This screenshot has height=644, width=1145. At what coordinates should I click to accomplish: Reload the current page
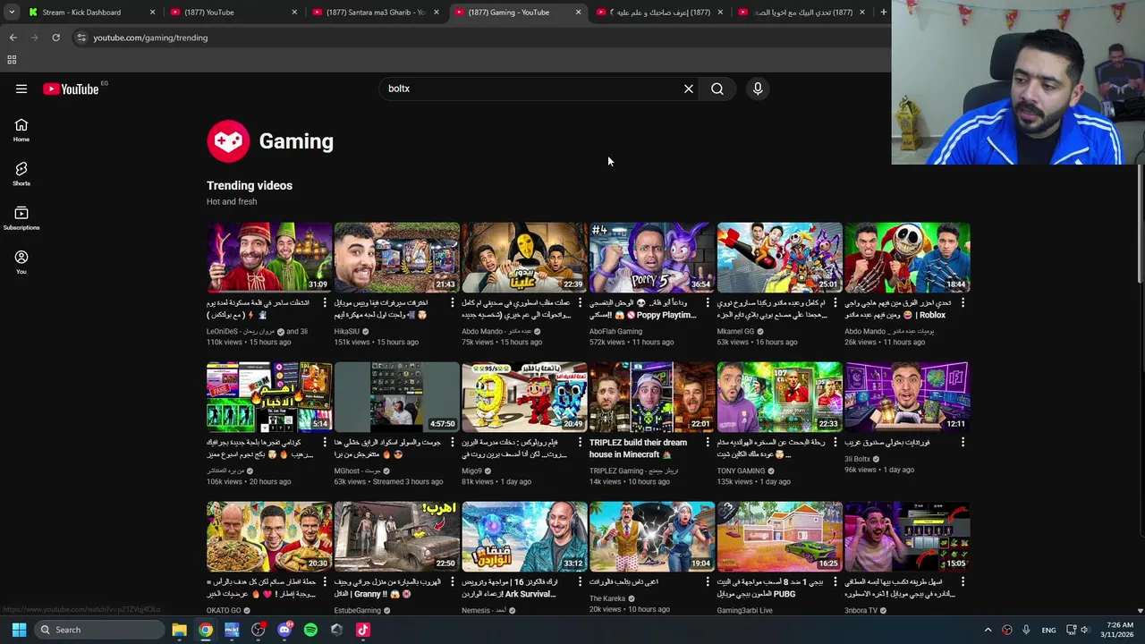[x=55, y=38]
